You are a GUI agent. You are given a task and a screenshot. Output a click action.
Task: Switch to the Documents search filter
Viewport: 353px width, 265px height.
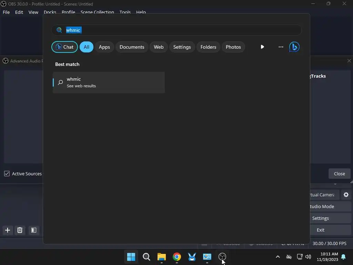132,47
